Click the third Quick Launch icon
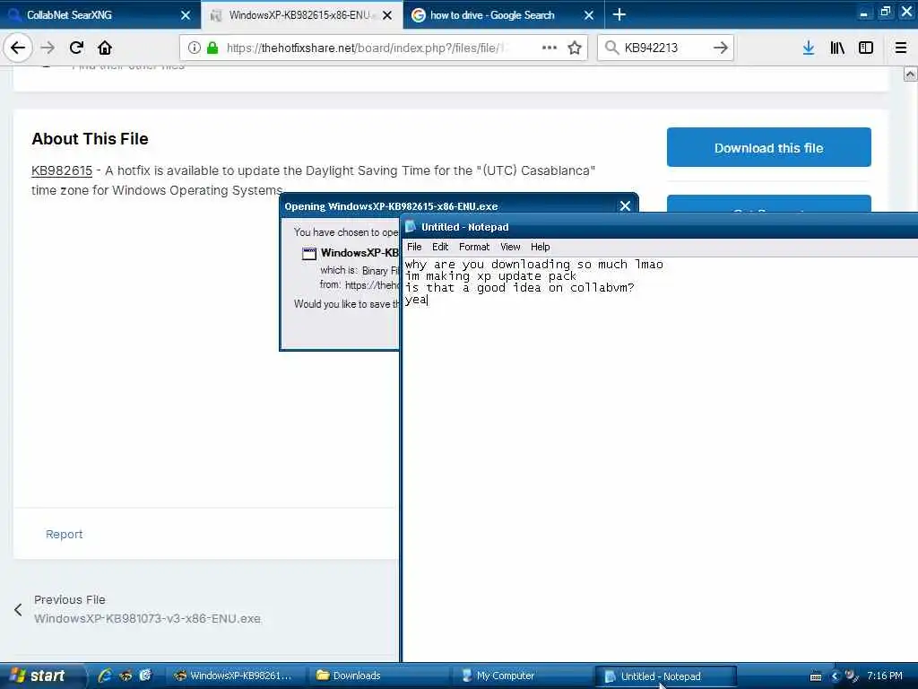The height and width of the screenshot is (689, 918). coord(145,676)
